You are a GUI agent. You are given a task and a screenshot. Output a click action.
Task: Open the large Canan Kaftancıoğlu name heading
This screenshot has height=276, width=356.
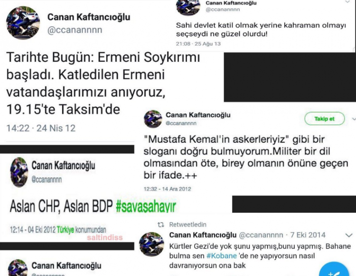point(89,17)
